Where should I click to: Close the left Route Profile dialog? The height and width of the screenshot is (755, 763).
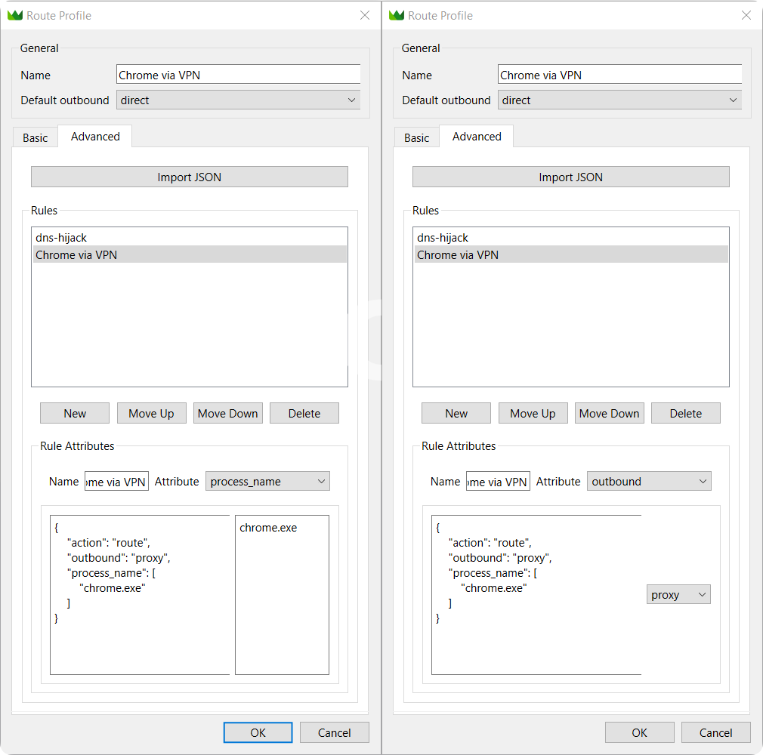365,15
